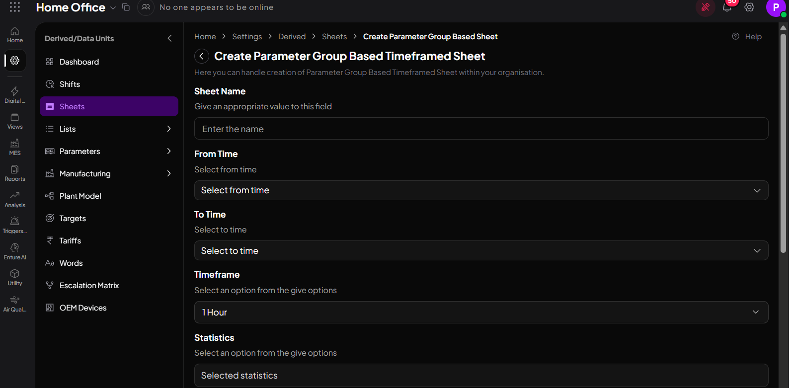
Task: Open MES in the left rail
Action: click(15, 147)
